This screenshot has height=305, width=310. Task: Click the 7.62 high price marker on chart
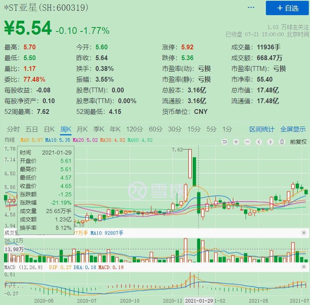pos(177,150)
